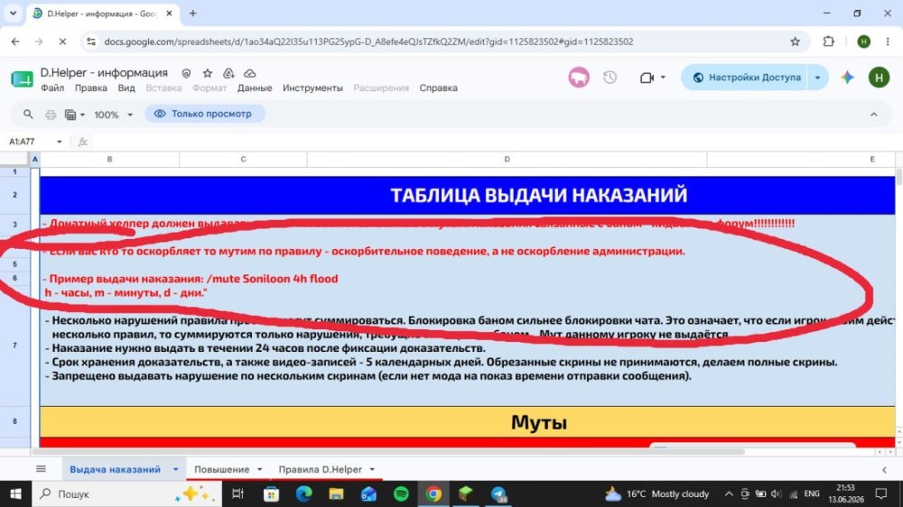Star the D.Helper spreadsheet document

pos(208,73)
